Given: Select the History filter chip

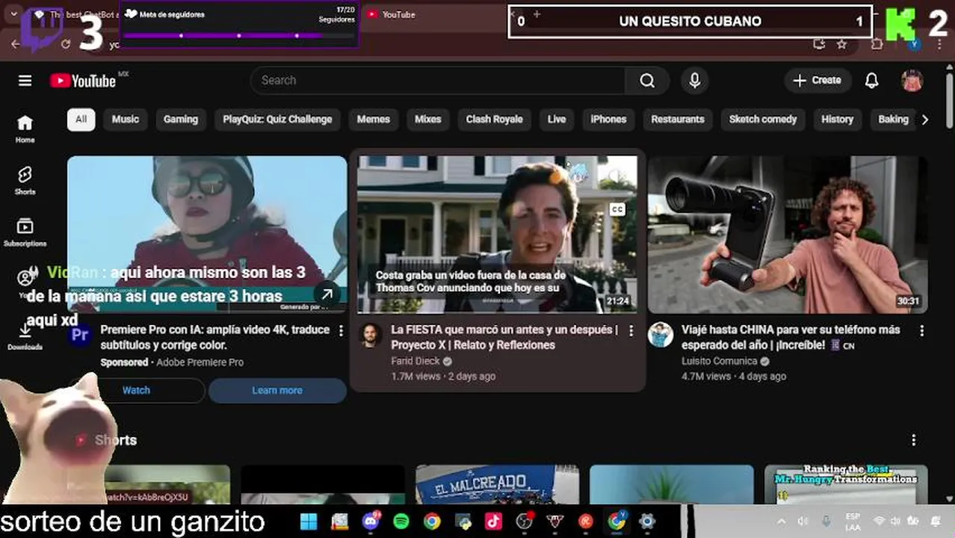Looking at the screenshot, I should [837, 120].
